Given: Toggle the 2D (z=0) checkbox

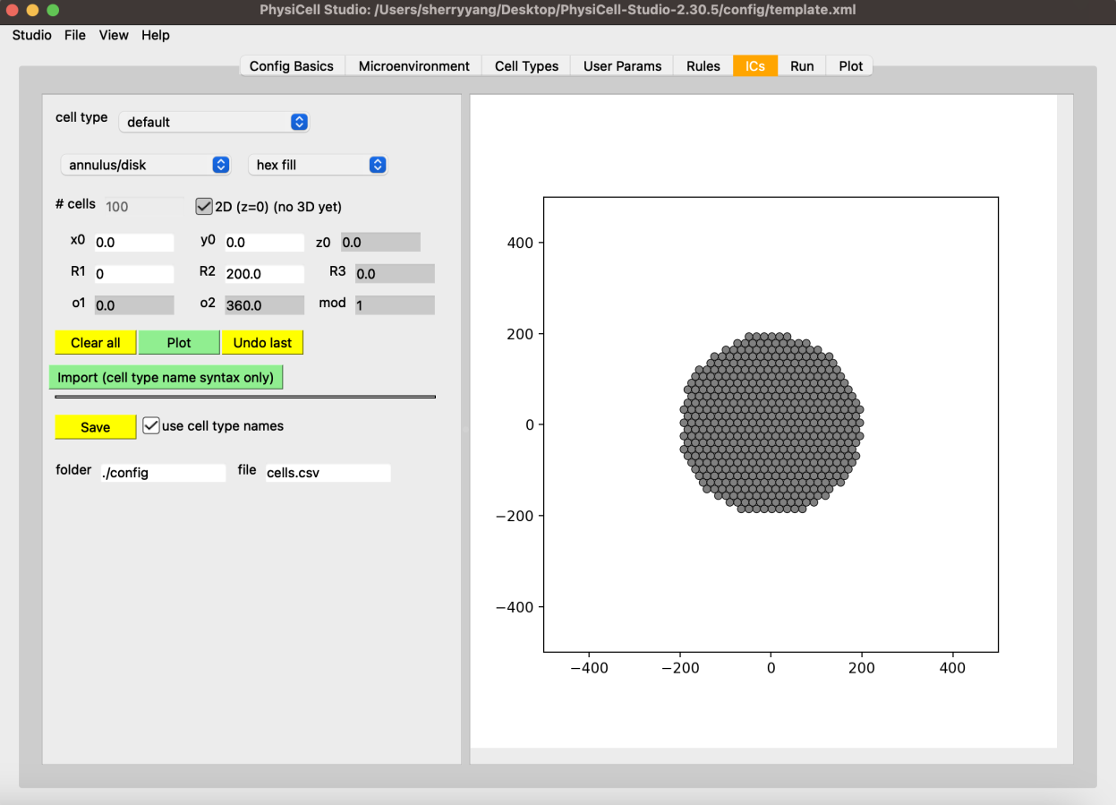Looking at the screenshot, I should click(x=204, y=206).
